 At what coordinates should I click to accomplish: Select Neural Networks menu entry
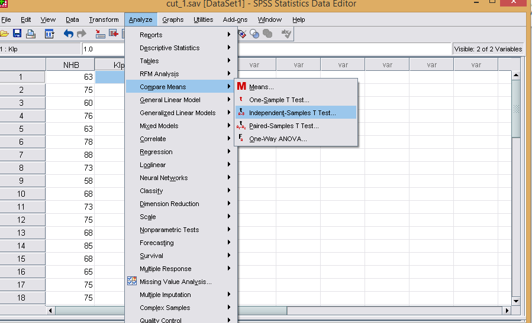click(181, 178)
